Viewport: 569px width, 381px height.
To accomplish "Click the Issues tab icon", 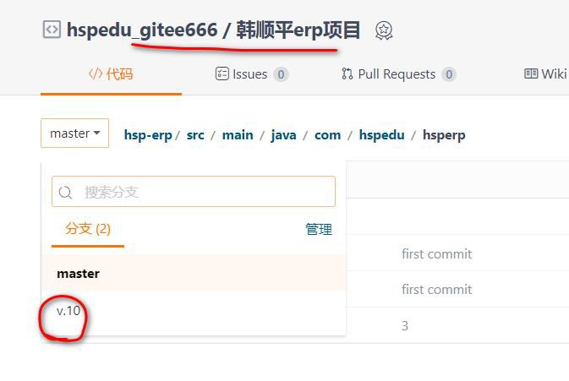I will 222,74.
